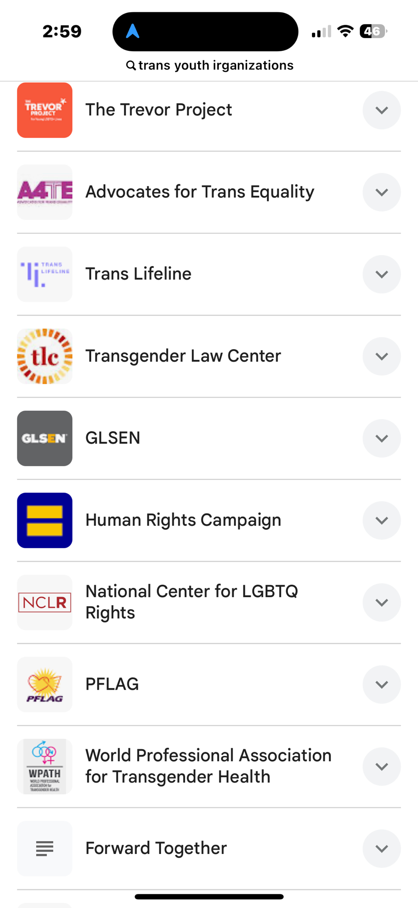Tap the Trans Lifeline logo thumbnail
Screen dimensions: 418x908
click(x=44, y=274)
